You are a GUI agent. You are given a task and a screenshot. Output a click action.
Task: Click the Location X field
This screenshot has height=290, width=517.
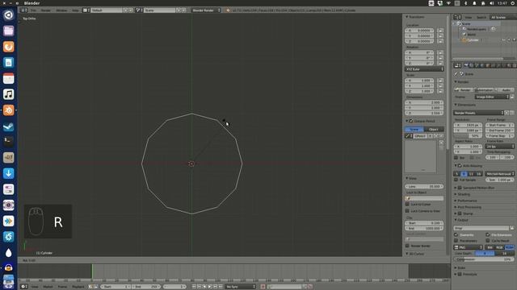point(419,31)
